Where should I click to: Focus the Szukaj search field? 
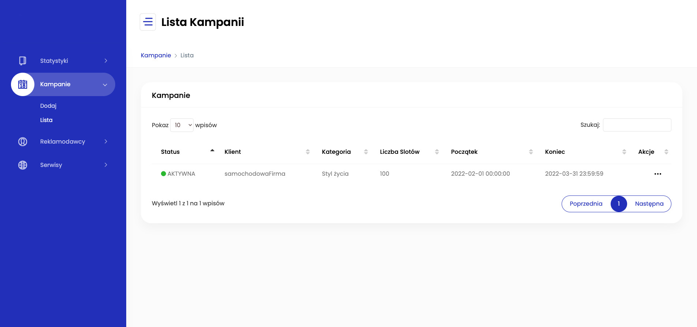tap(637, 125)
